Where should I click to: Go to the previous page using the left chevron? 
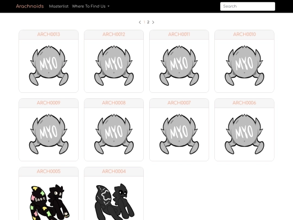pos(140,22)
